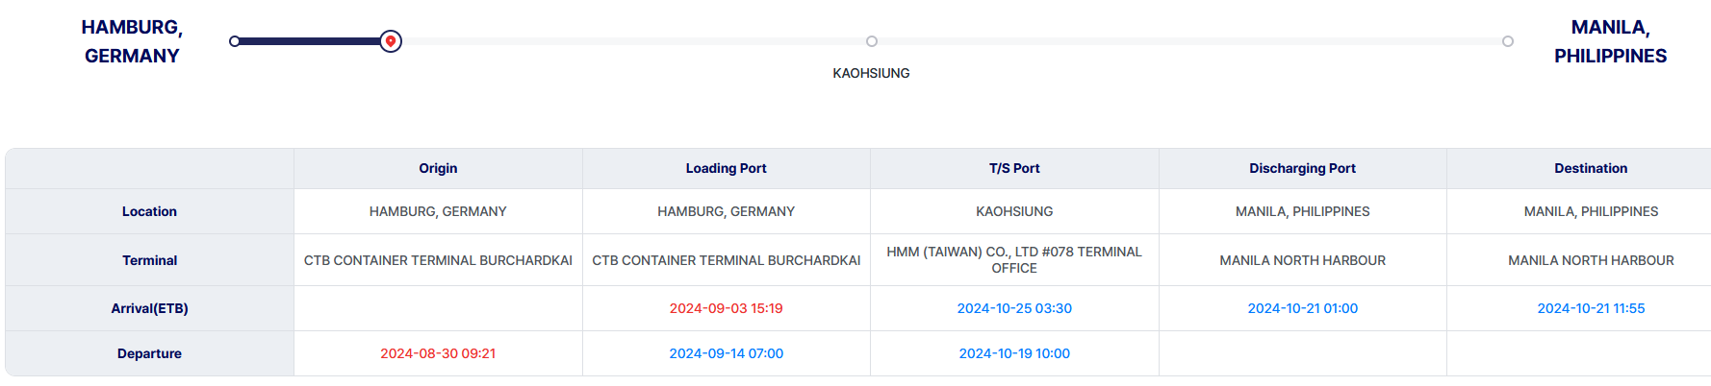Click T/S port arrival 2024-10-25 03:30
Viewport: 1711px width, 386px height.
(x=1014, y=308)
